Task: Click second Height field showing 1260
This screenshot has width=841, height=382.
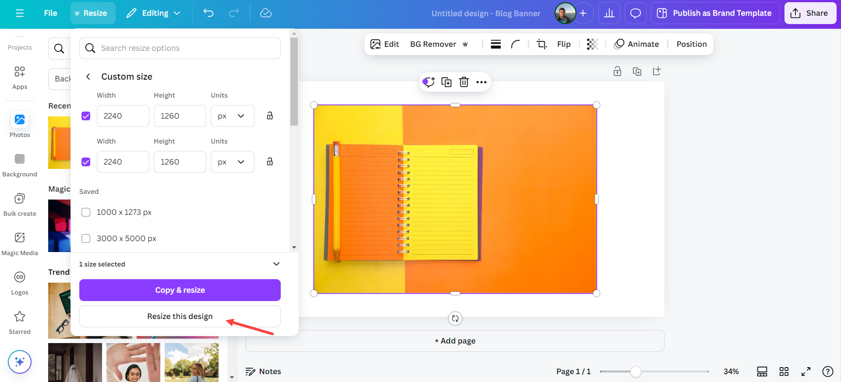Action: pos(180,162)
